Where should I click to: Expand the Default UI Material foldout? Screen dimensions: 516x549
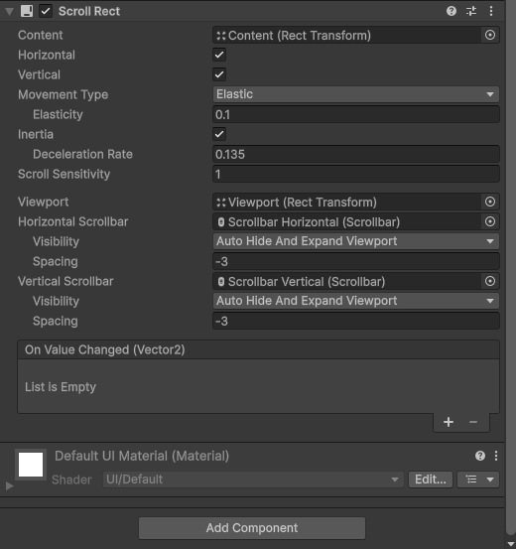10,485
